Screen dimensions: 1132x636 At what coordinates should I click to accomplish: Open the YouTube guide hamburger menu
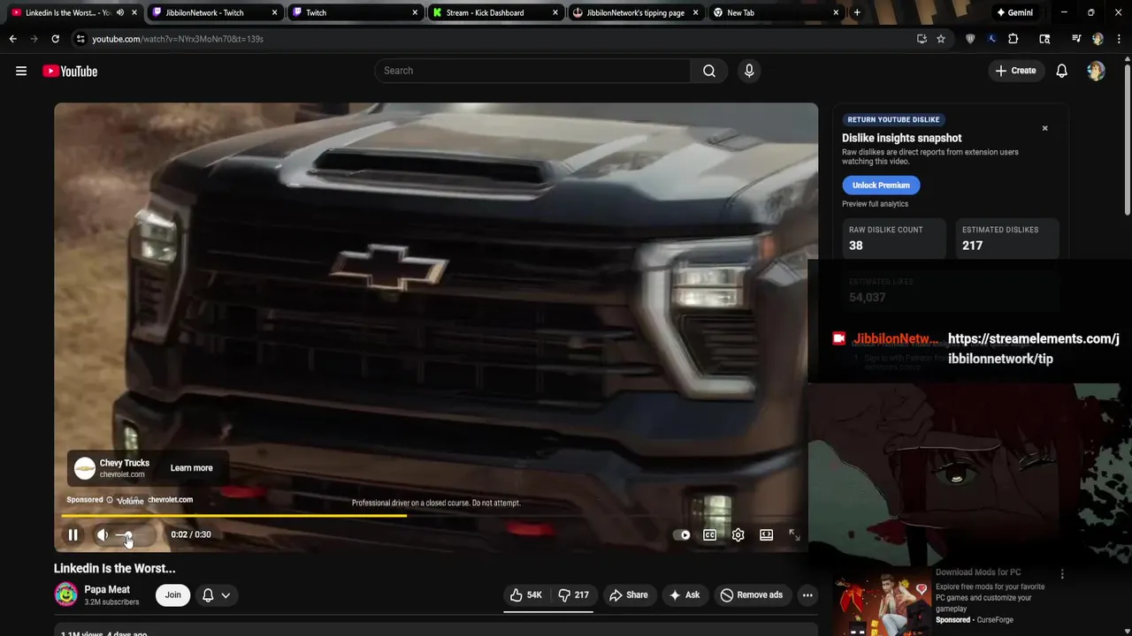(21, 71)
